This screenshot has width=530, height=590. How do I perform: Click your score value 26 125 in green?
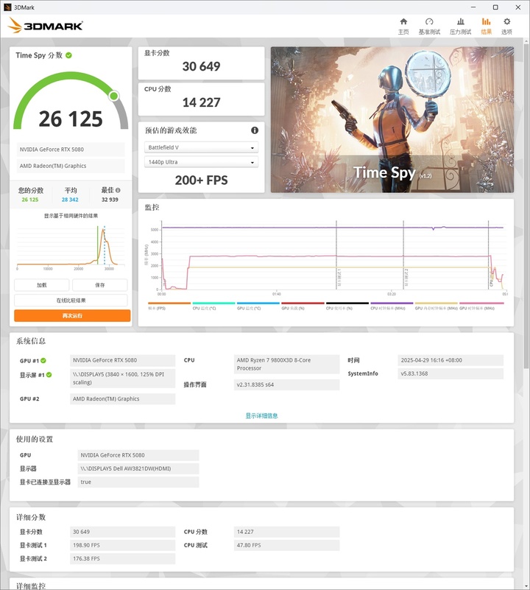30,200
